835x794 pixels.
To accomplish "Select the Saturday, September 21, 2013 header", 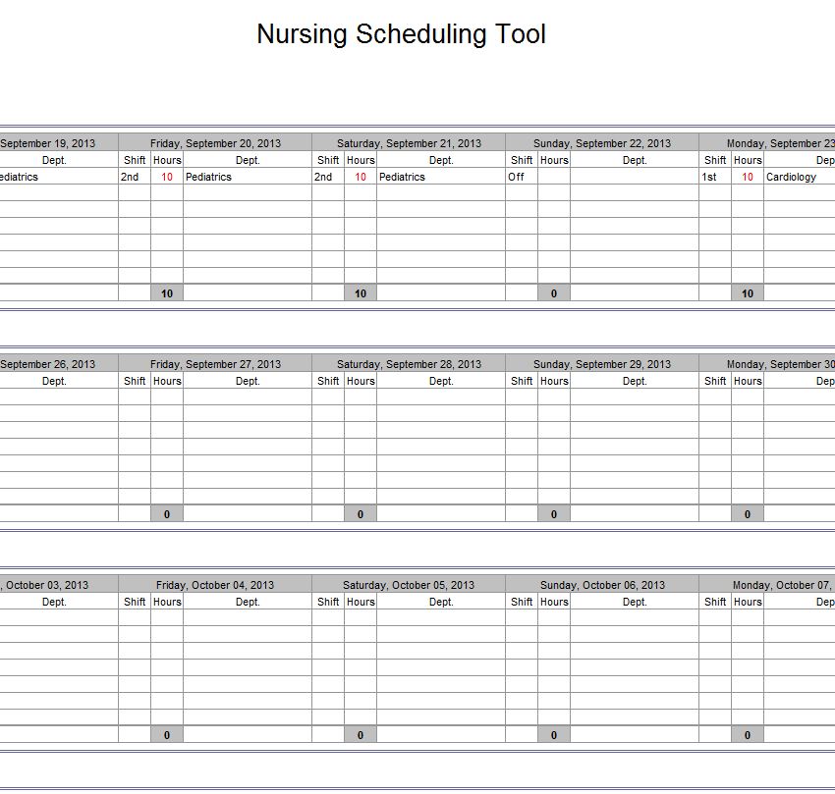I will pos(409,143).
